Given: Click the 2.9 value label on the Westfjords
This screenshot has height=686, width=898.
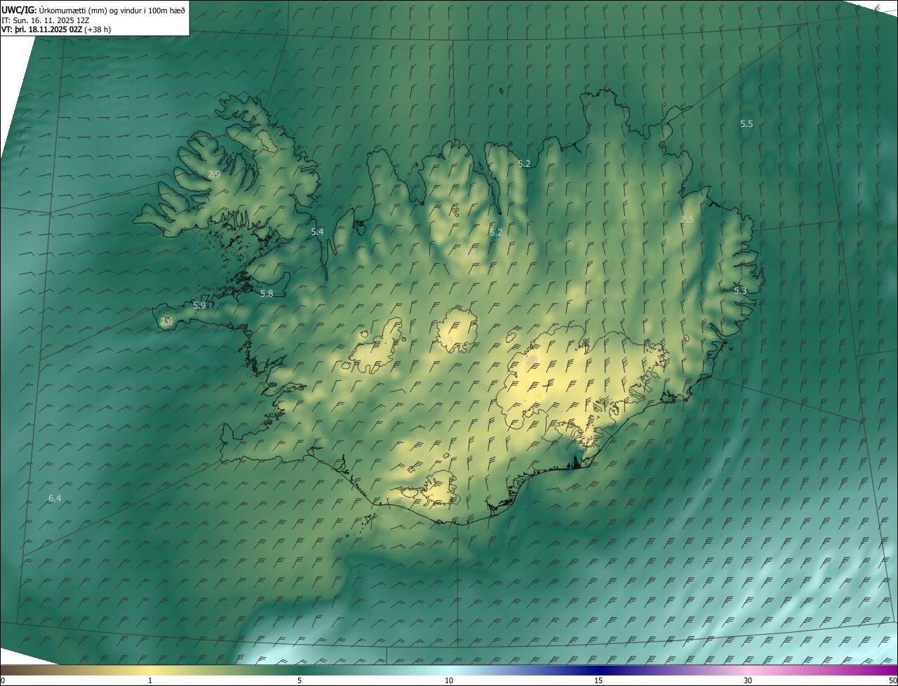Looking at the screenshot, I should point(215,174).
